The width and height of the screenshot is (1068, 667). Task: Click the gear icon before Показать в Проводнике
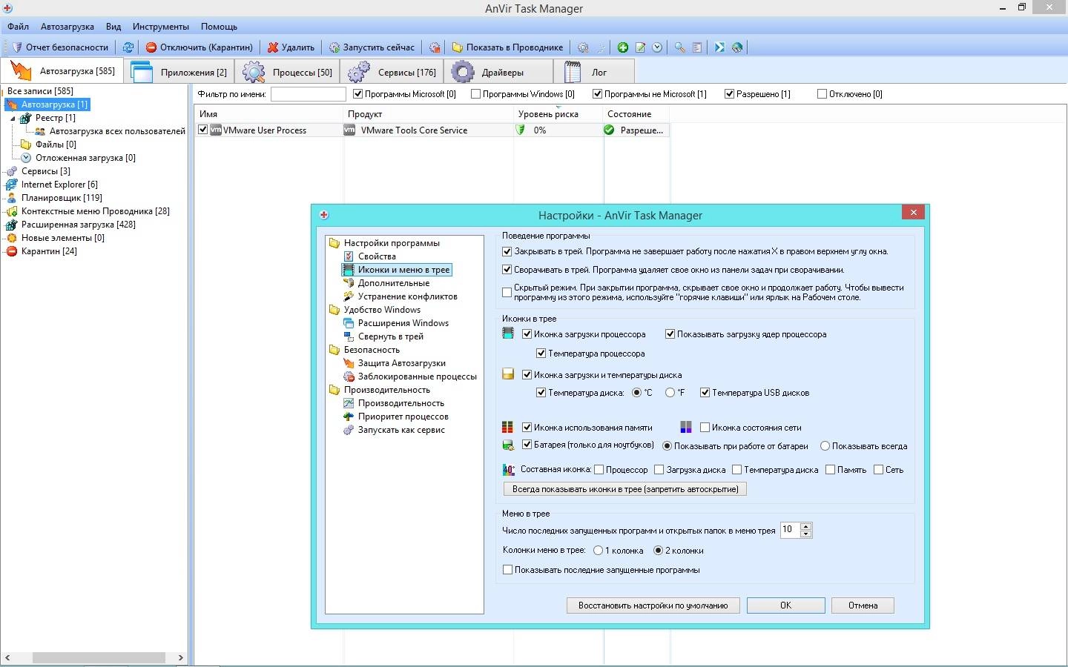[435, 47]
